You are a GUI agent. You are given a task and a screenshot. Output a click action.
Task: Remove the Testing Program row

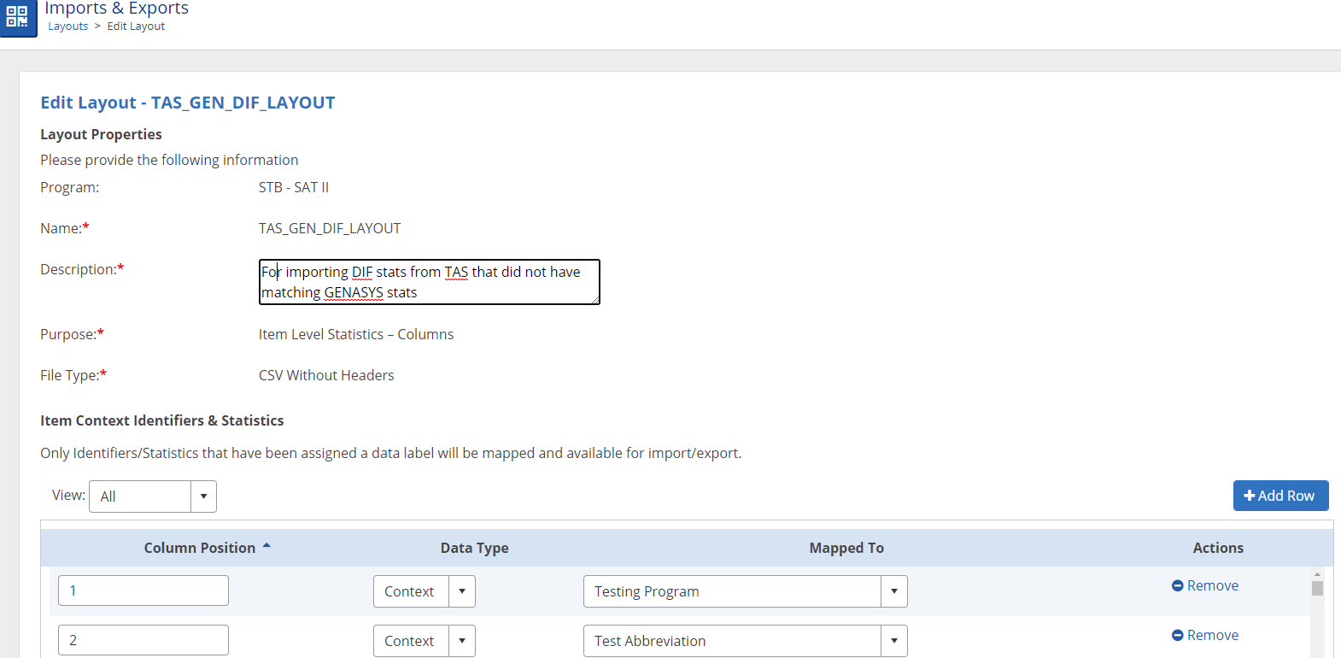[1205, 585]
